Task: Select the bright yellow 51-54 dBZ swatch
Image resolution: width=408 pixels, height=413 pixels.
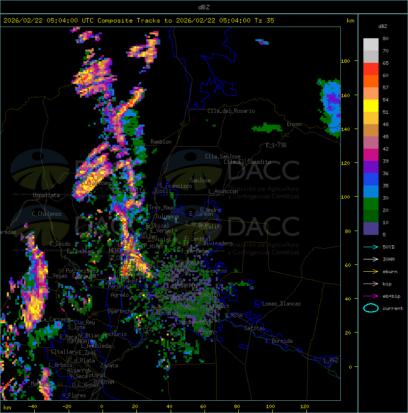Action: click(371, 105)
